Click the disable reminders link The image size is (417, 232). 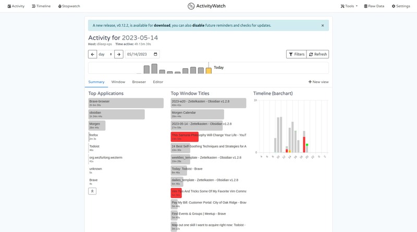(199, 25)
